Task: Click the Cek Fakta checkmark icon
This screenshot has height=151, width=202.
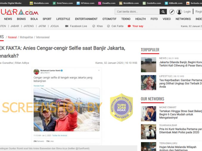Action: (x=108, y=26)
